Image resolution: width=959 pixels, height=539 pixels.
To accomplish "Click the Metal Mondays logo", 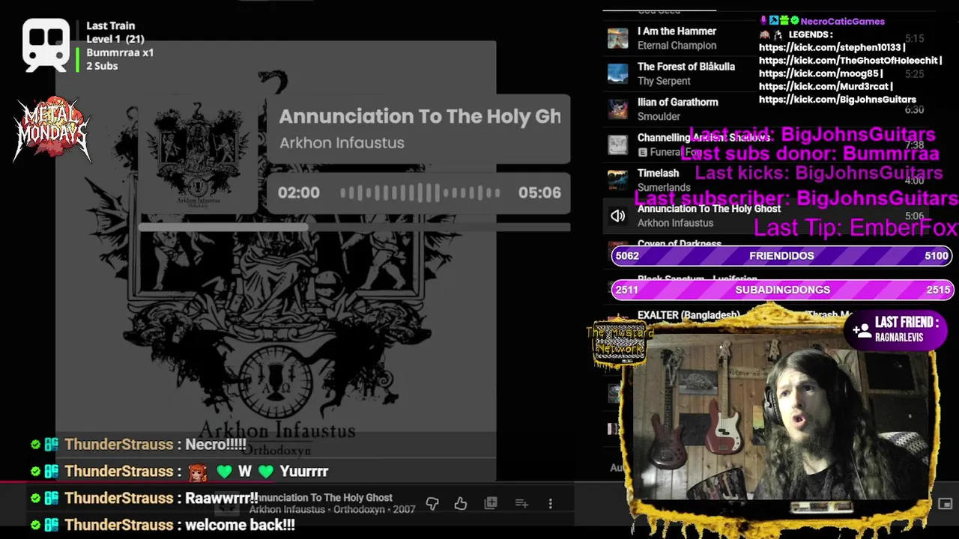I will 52,128.
